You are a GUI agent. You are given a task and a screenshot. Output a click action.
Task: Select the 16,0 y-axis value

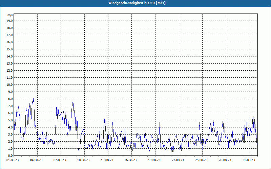click(9, 42)
